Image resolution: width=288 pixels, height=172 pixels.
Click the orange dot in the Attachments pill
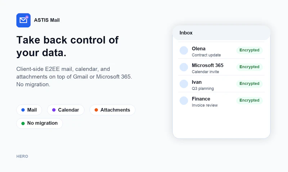tap(96, 110)
